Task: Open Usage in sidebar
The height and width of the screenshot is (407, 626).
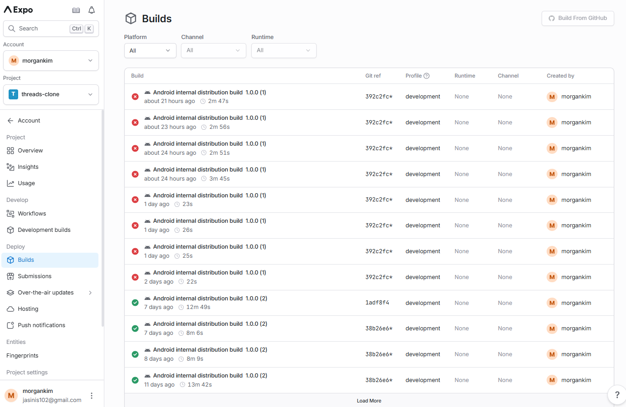Action: (50, 183)
